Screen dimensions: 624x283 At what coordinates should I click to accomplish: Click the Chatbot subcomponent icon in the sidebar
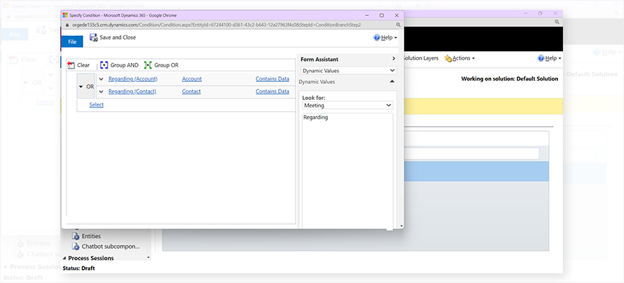tap(76, 246)
